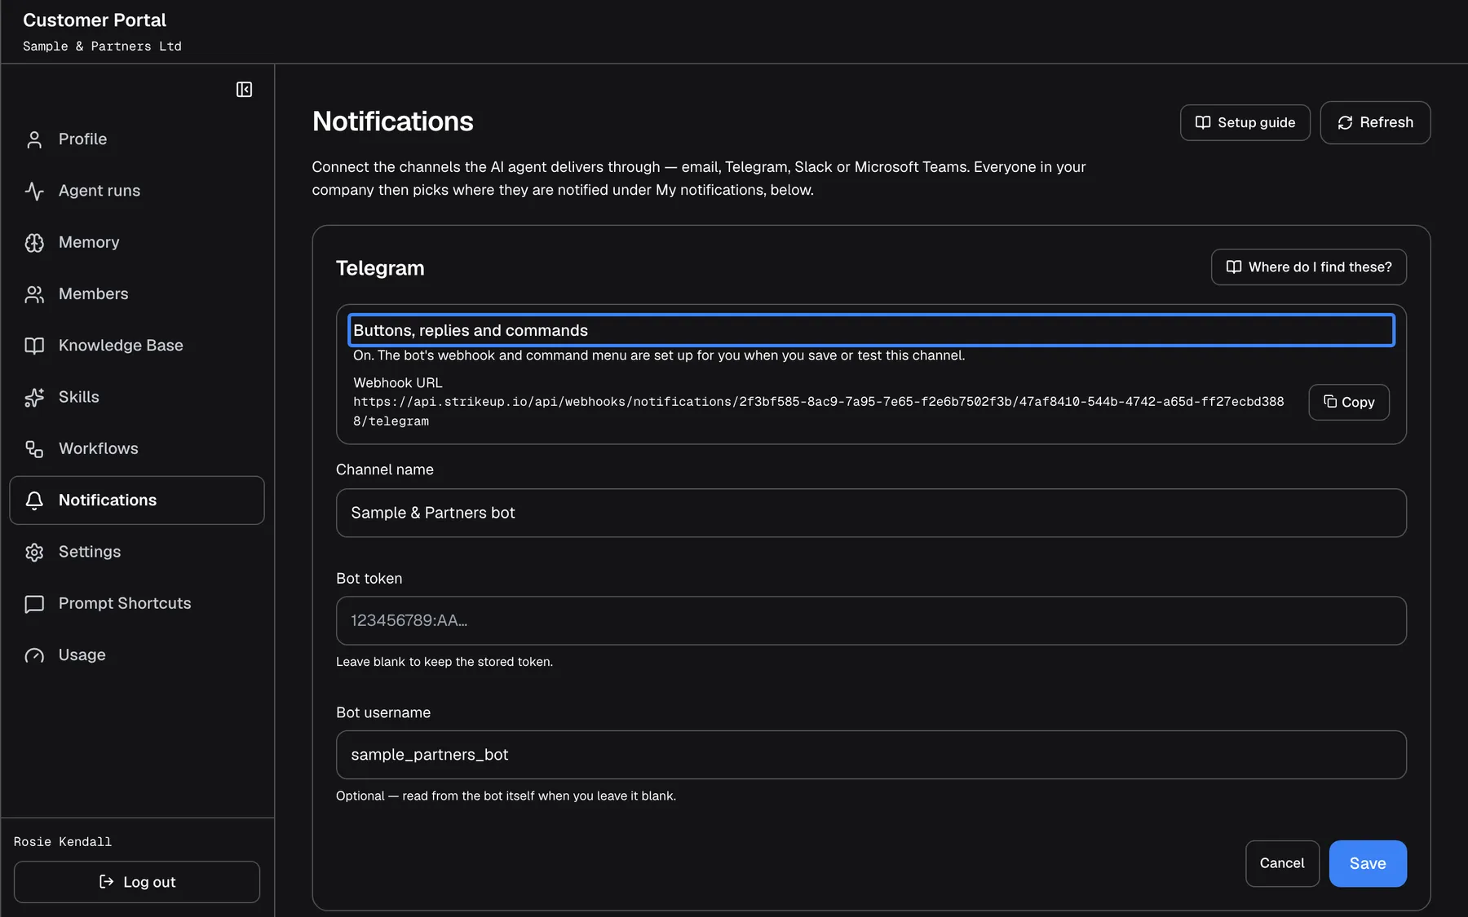Go to Agent runs label

pos(99,191)
